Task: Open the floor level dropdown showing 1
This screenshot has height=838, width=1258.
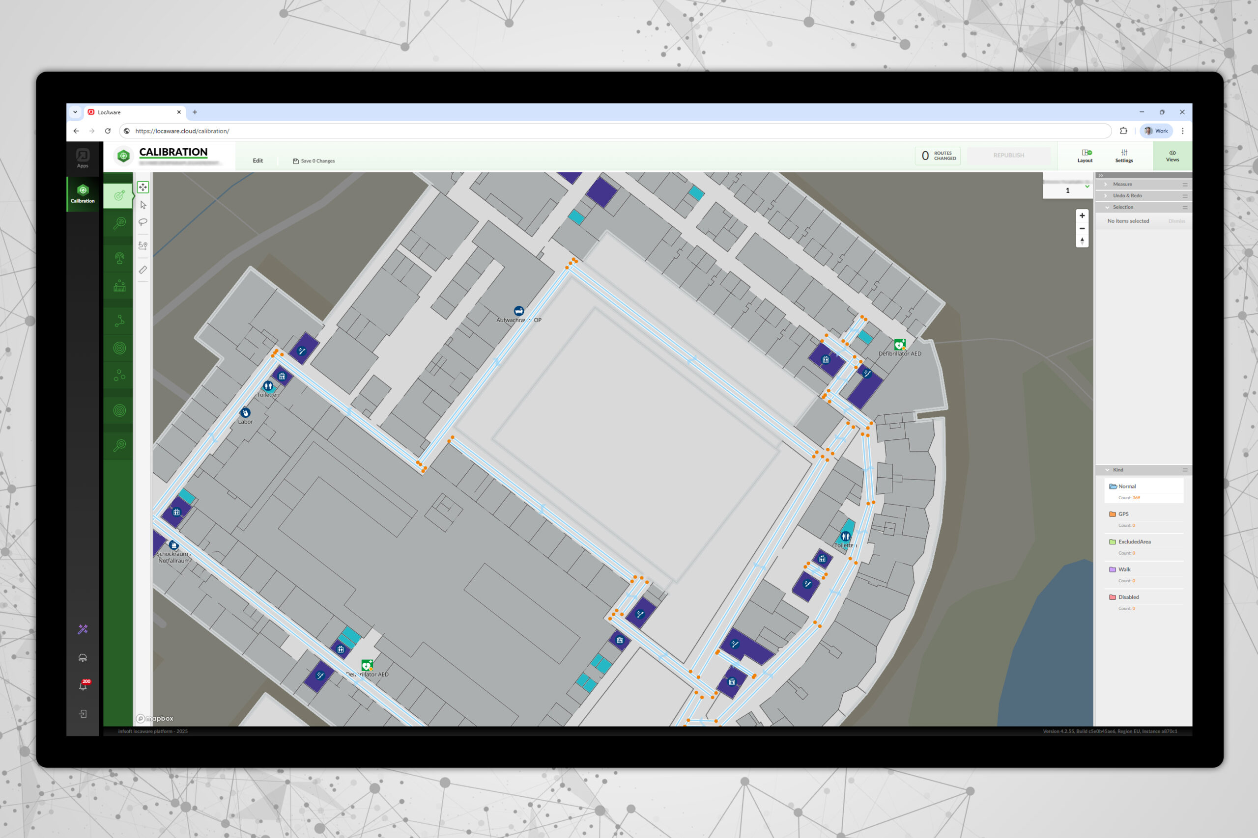Action: pos(1068,190)
